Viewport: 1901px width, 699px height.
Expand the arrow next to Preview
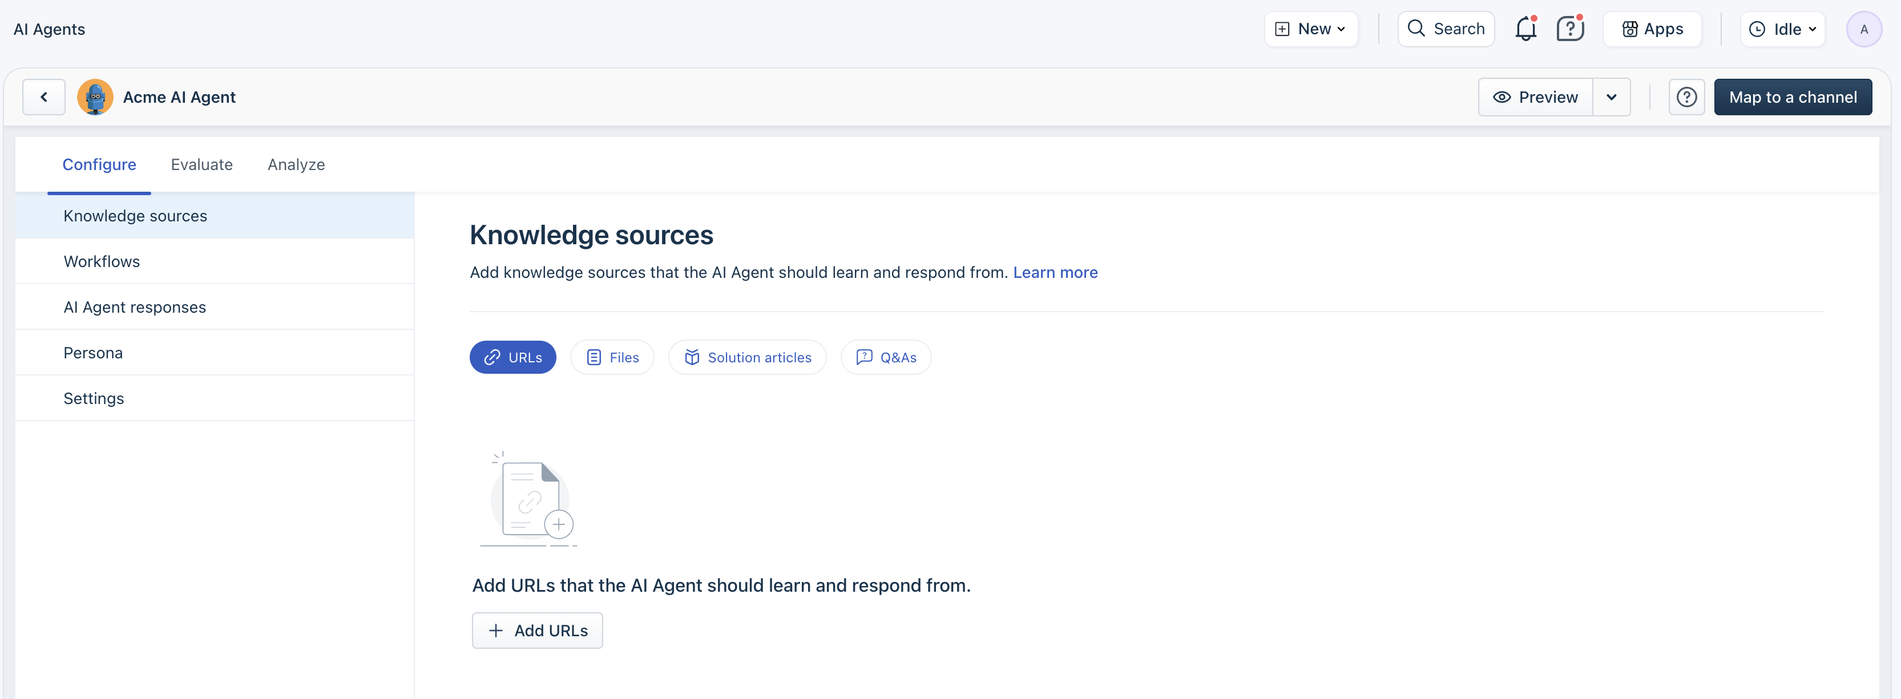coord(1611,98)
